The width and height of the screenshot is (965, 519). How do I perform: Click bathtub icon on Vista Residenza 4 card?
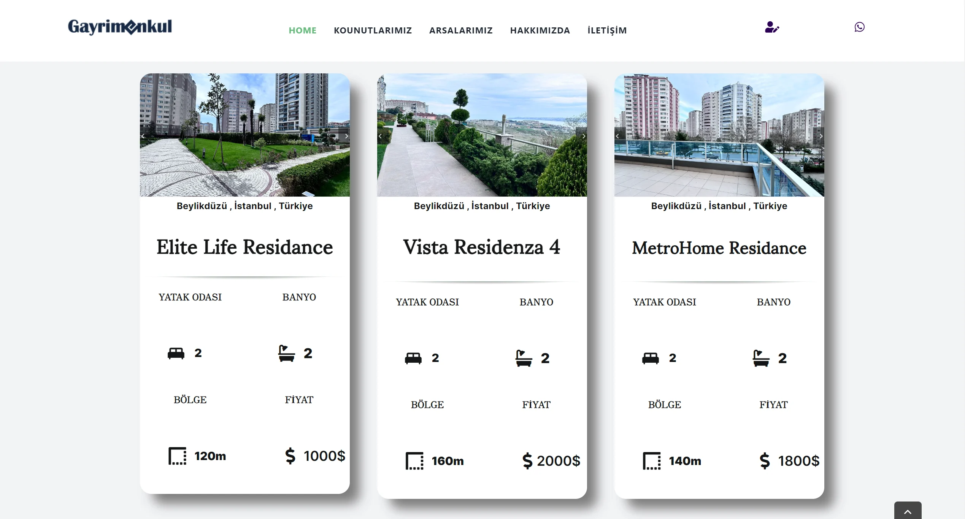[524, 358]
